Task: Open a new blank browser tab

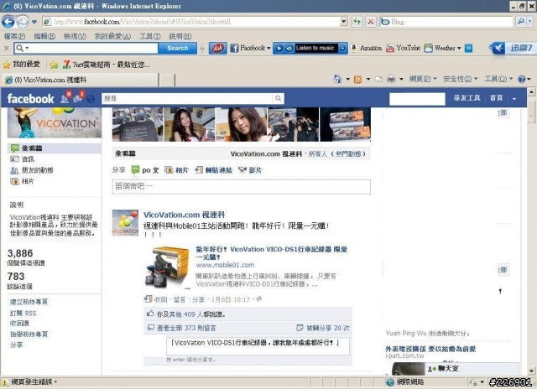Action: tap(167, 80)
